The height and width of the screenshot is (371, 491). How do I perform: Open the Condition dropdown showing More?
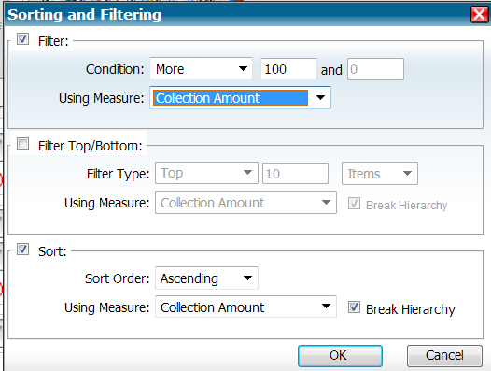[201, 68]
